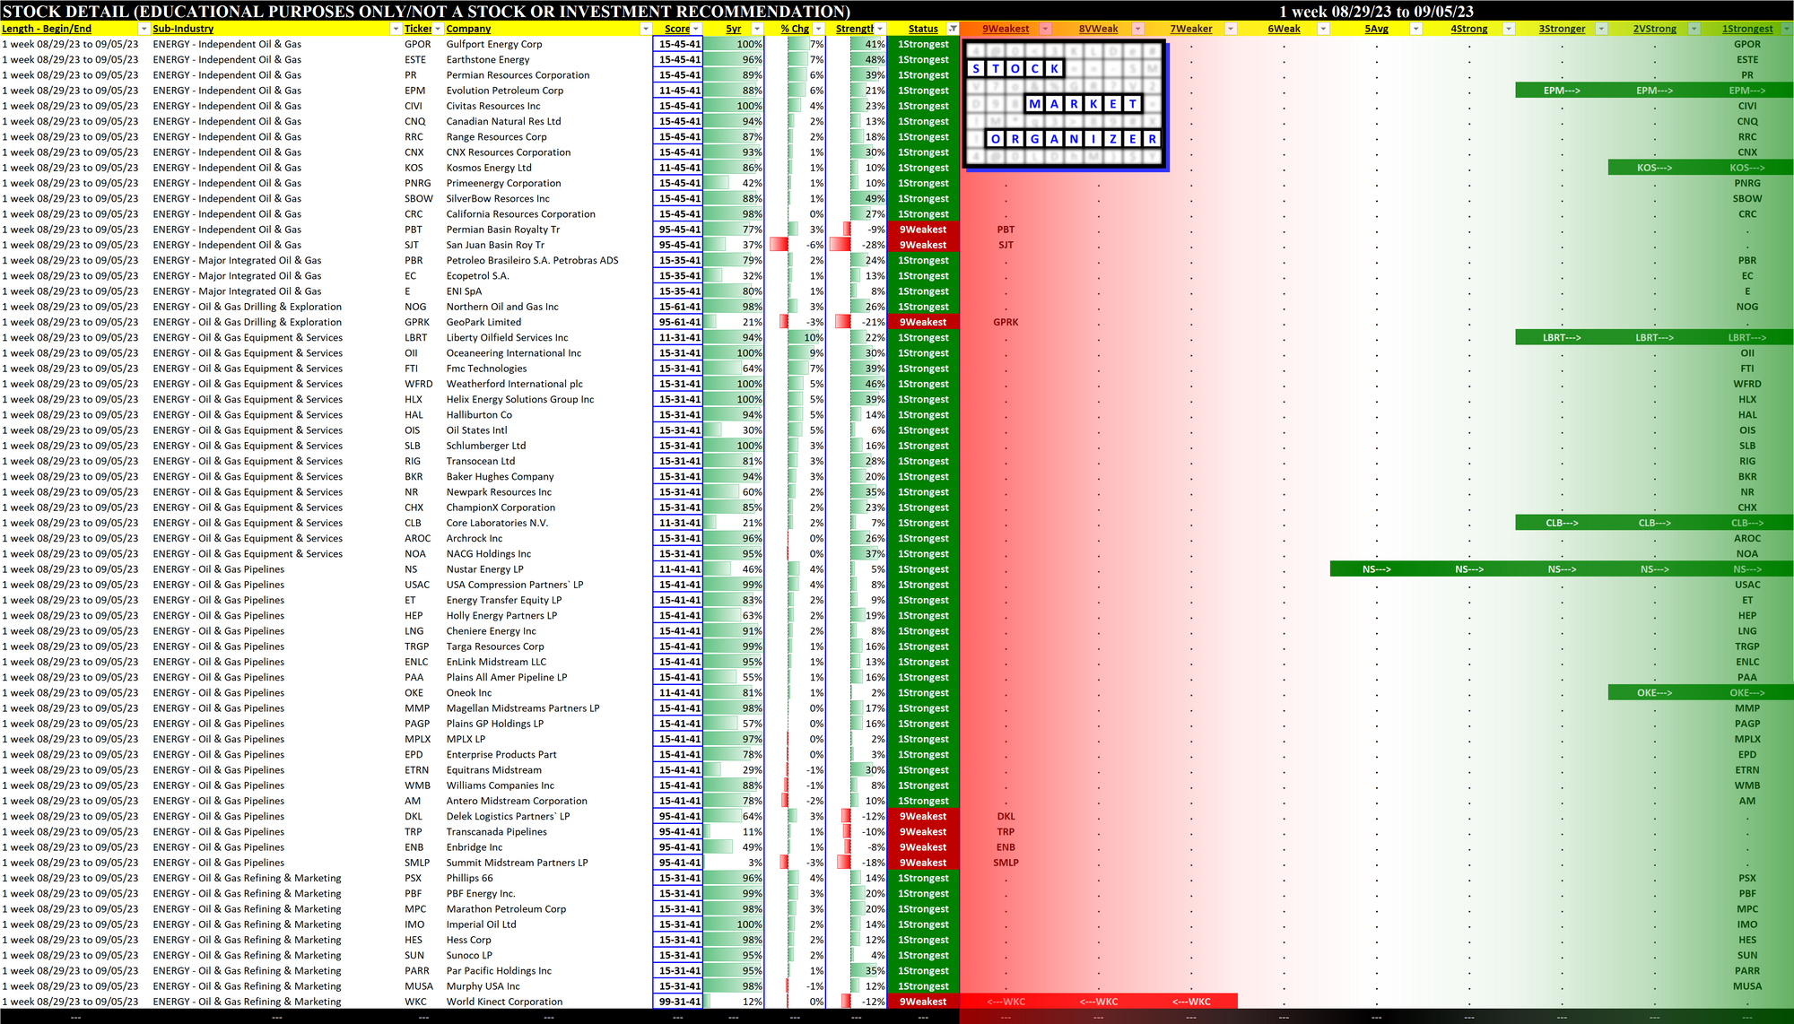This screenshot has width=1794, height=1024.
Task: Open the % Chg filter dropdown
Action: pos(818,29)
